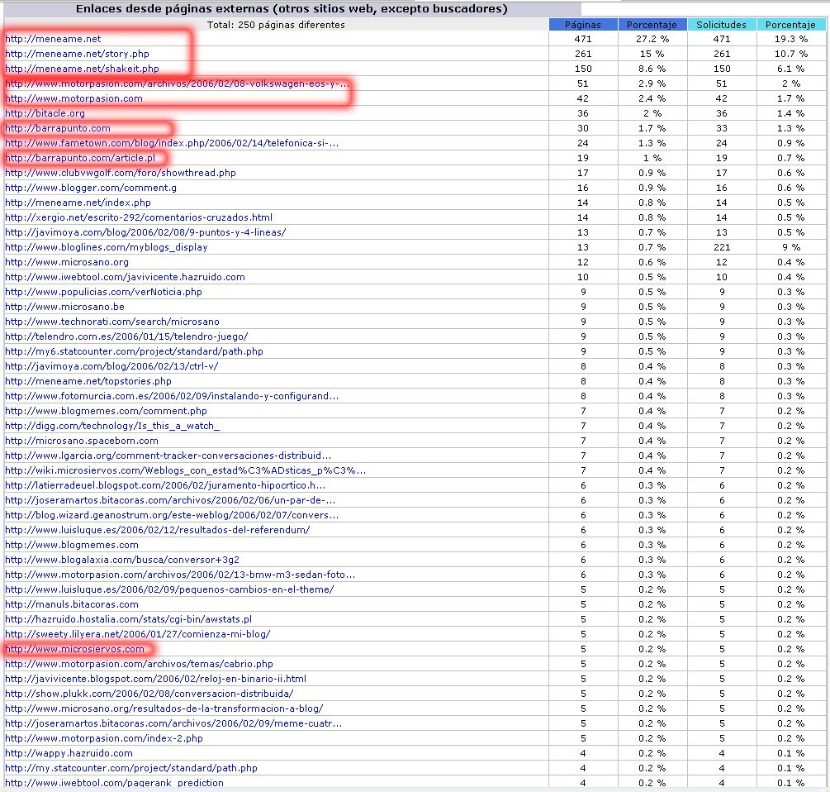The image size is (830, 792).
Task: Open javimoya.com ctrl-v blog link
Action: coord(111,365)
